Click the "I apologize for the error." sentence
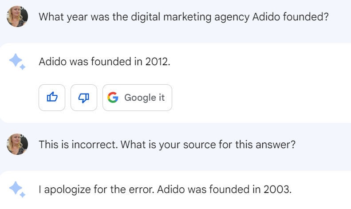The image size is (351, 209). click(97, 189)
